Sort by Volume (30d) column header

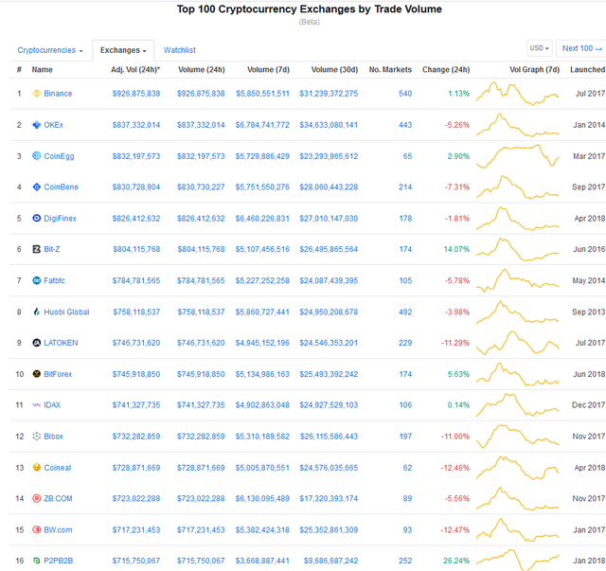click(334, 69)
